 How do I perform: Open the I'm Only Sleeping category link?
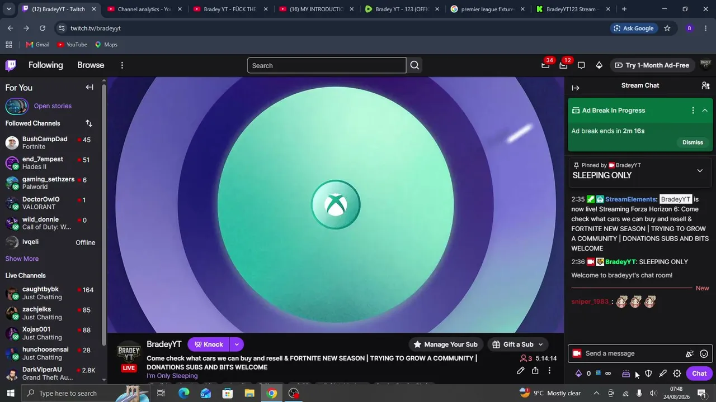point(172,376)
